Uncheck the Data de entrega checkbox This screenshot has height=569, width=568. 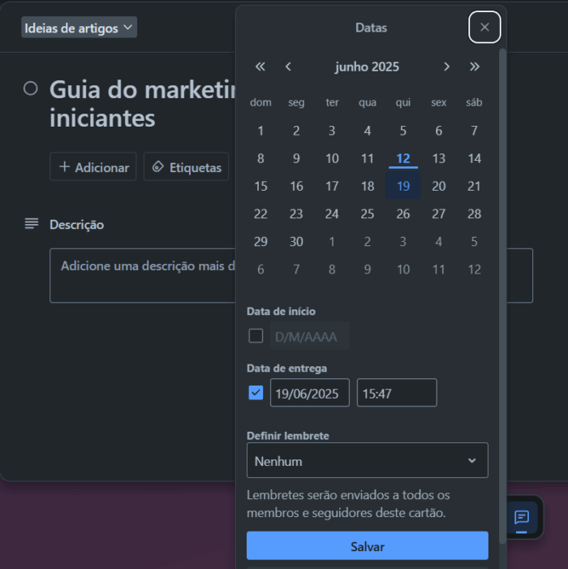(256, 393)
